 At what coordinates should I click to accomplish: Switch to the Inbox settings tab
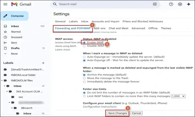click(x=85, y=21)
